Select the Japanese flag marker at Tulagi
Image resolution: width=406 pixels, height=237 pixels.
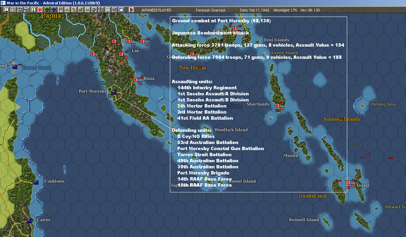point(348,183)
